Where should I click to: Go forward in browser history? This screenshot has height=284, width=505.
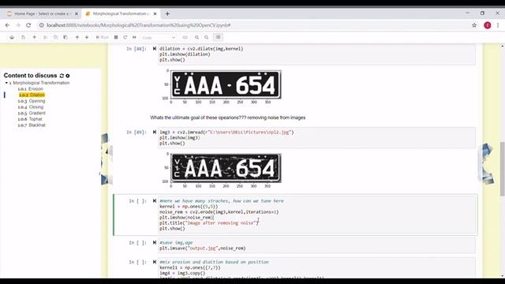pyautogui.click(x=18, y=25)
